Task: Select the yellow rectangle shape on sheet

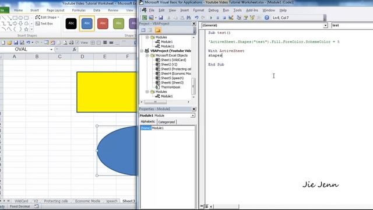Action: (x=107, y=92)
